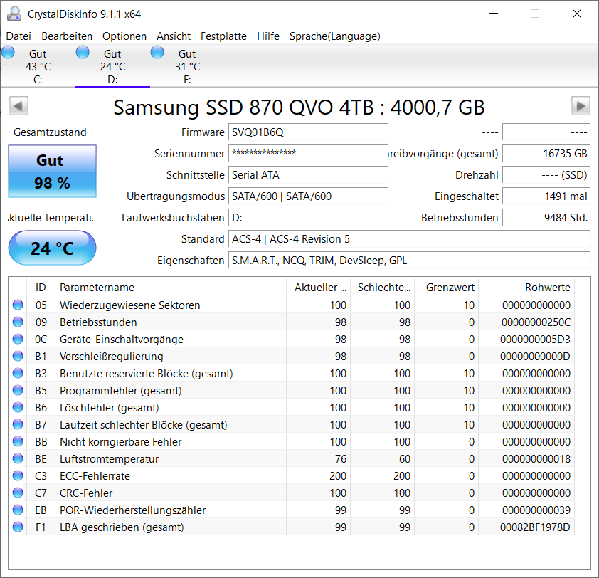Select the Verschleißregulierung parameter name
Viewport: 599px width, 578px height.
[x=112, y=357]
